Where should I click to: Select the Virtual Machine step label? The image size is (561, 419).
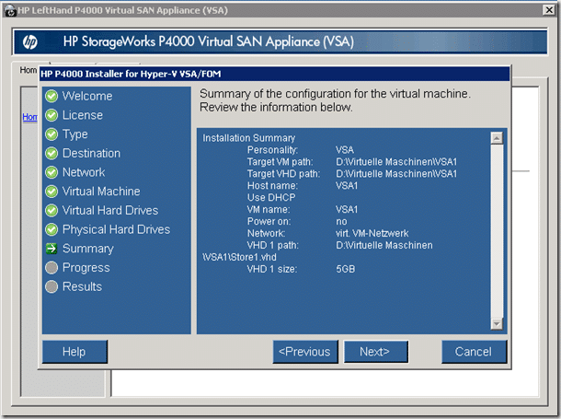tap(101, 192)
